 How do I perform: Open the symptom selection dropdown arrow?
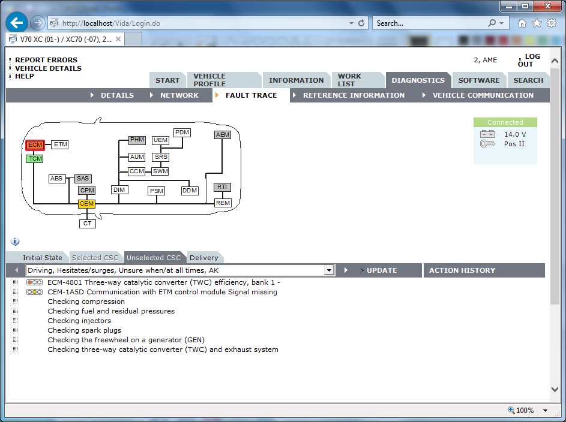329,271
